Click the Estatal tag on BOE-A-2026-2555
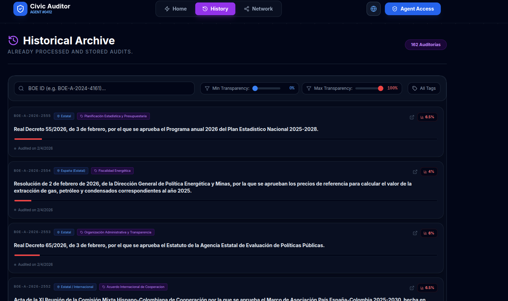508x301 pixels. pyautogui.click(x=64, y=116)
